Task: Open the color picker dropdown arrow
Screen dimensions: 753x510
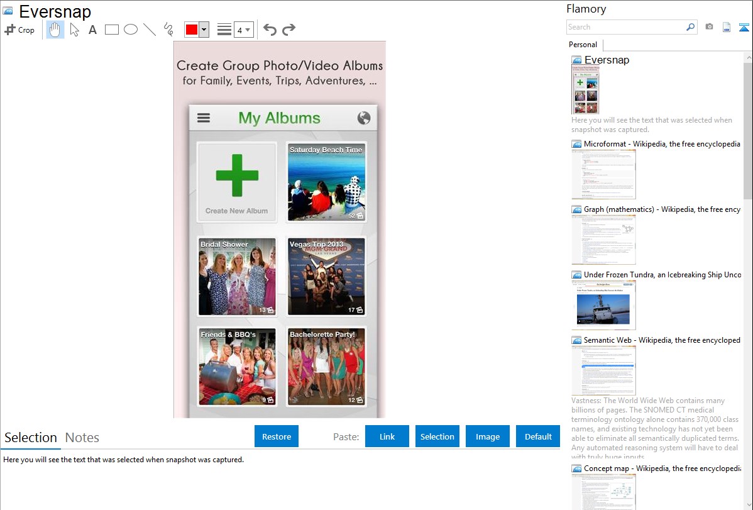Action: coord(204,30)
